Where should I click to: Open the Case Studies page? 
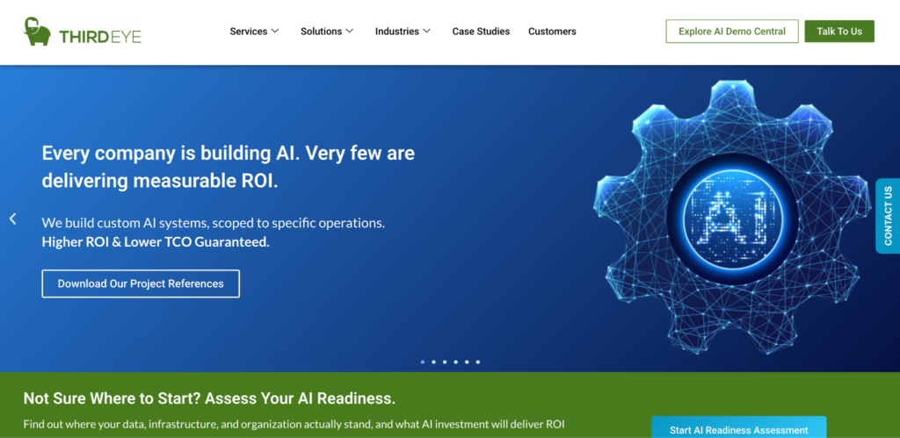coord(481,32)
